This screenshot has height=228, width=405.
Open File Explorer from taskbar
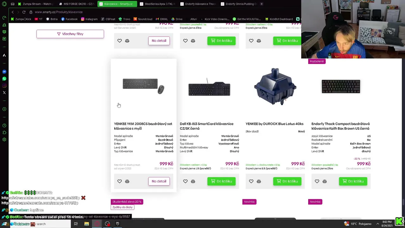click(87, 224)
